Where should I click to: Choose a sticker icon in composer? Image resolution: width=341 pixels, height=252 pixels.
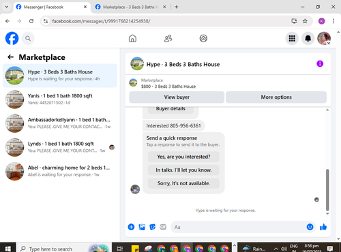(153, 227)
